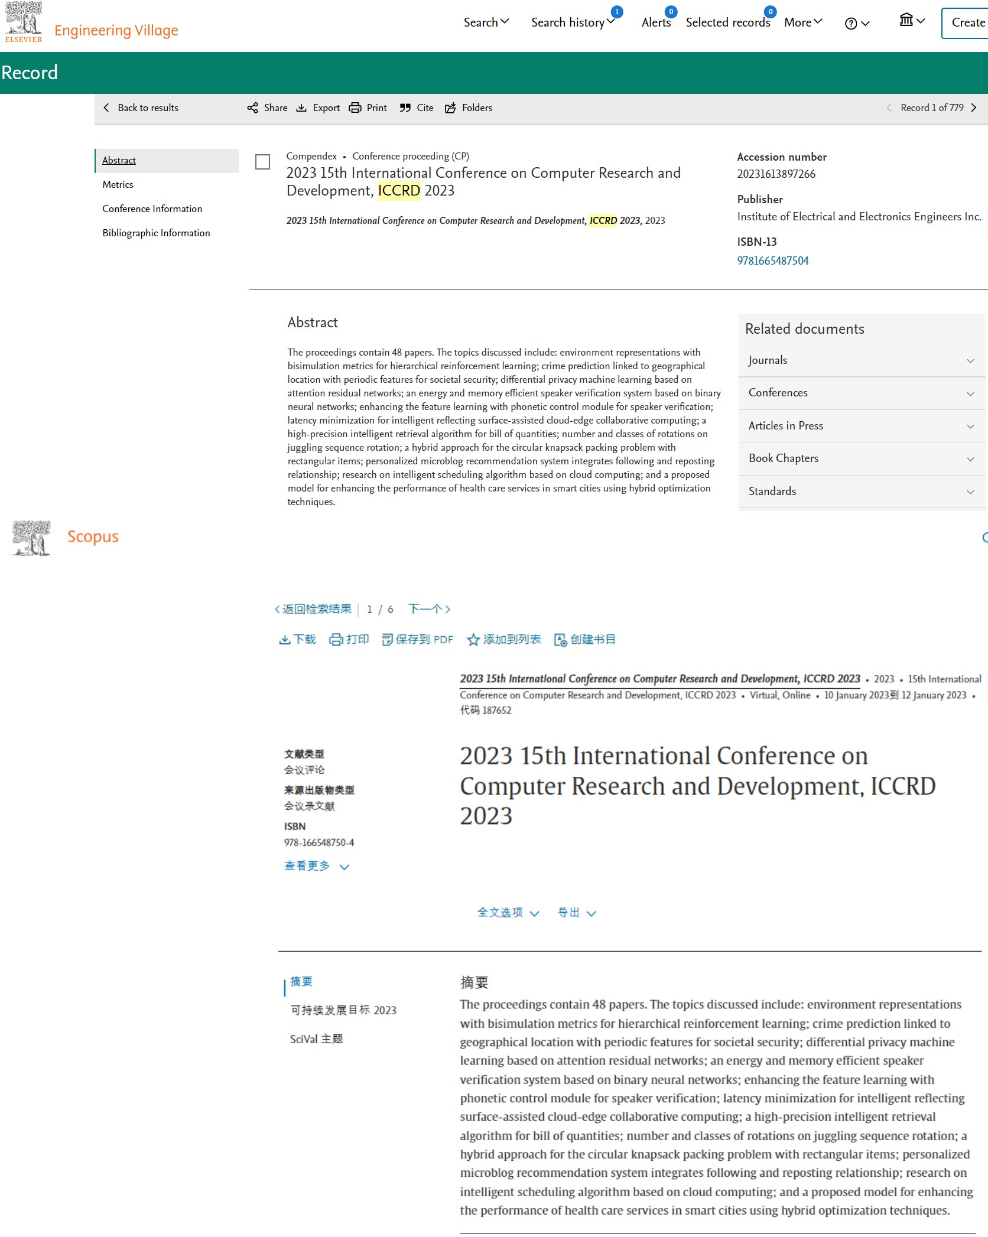Click the Folders icon
The width and height of the screenshot is (988, 1237).
click(x=450, y=108)
